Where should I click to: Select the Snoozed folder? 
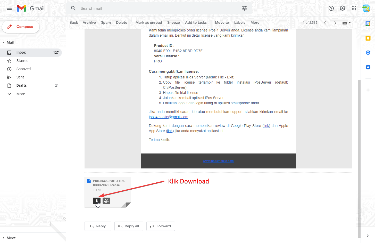coord(31,69)
